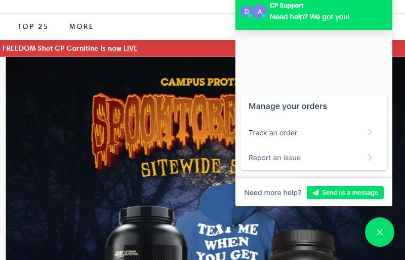The height and width of the screenshot is (260, 405).
Task: Click the paper plane icon on the message button
Action: click(x=315, y=193)
